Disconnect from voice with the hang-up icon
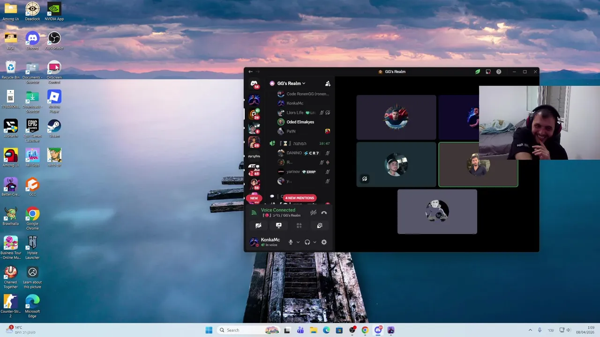 (324, 212)
